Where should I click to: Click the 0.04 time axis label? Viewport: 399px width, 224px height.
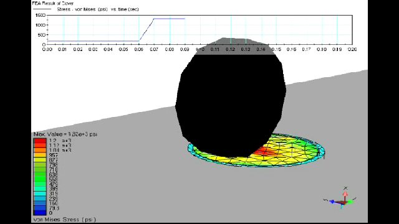108,49
